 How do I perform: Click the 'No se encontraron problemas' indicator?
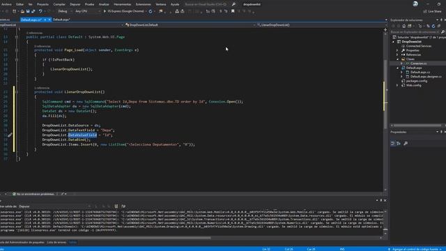pyautogui.click(x=33, y=194)
